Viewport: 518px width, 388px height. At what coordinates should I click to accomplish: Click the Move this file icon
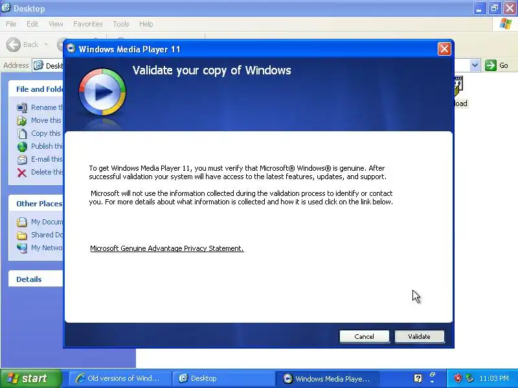tap(22, 121)
